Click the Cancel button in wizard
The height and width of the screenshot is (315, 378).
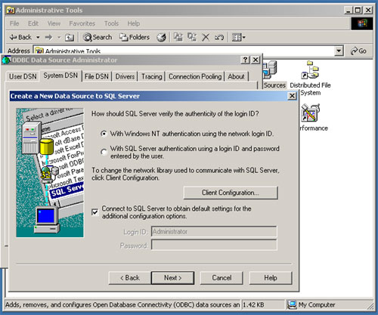[222, 278]
